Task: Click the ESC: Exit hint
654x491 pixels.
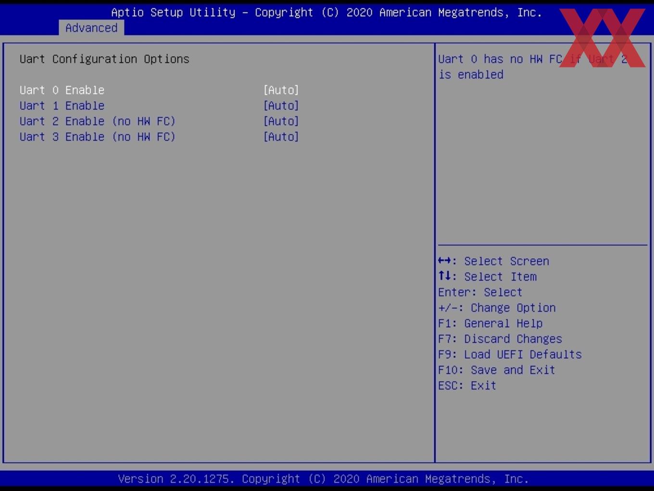Action: (467, 386)
